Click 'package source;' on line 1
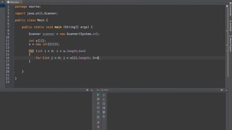Screen dimensions: 232x130 (x=28, y=6)
